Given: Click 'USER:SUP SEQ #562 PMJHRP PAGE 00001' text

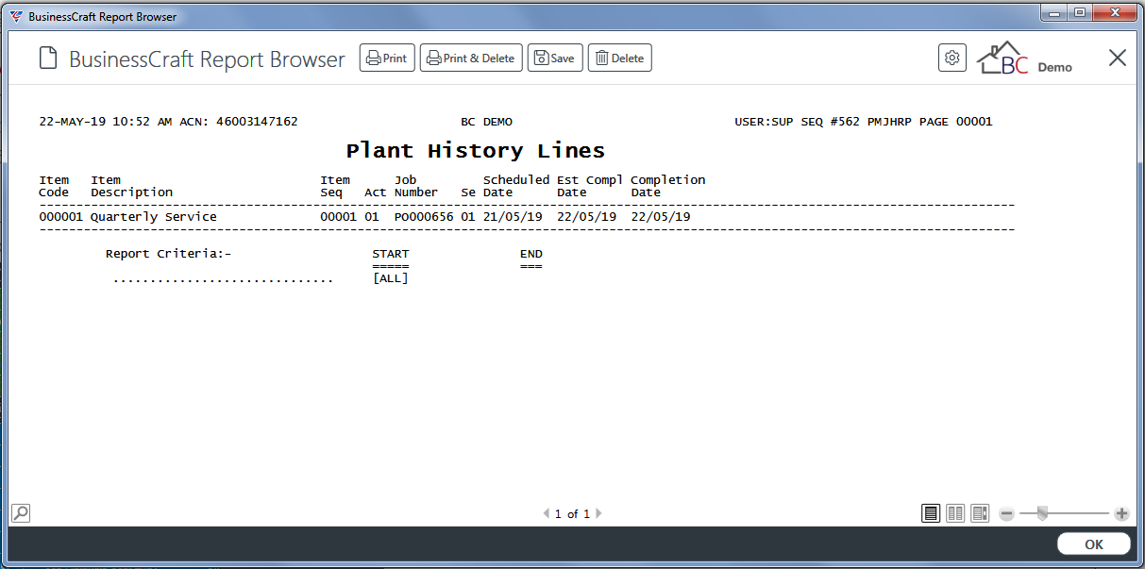Looking at the screenshot, I should (x=864, y=122).
